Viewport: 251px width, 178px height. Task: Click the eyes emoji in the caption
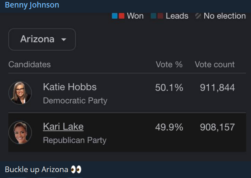coord(76,170)
